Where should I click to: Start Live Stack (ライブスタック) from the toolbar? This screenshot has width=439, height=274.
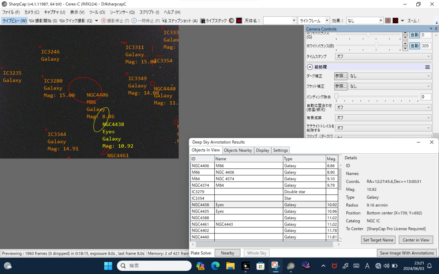(214, 21)
